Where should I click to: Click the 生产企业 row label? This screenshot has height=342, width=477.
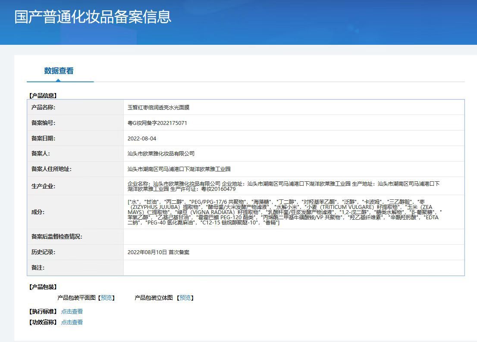43,186
